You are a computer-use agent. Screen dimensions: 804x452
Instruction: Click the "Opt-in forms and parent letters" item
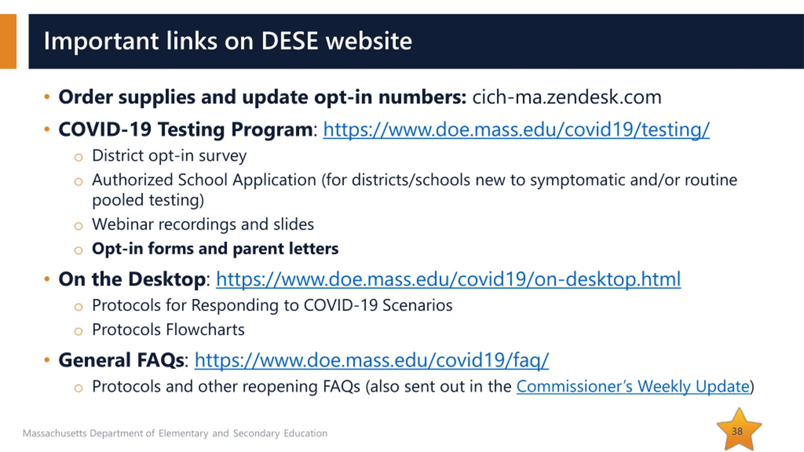click(x=215, y=249)
